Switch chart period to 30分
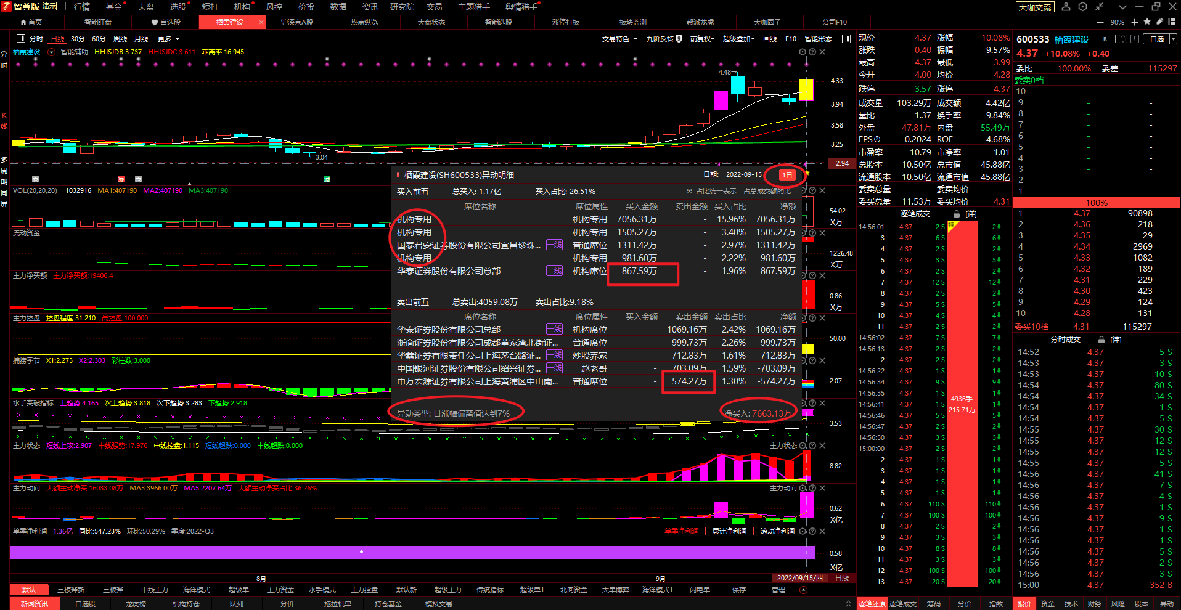The width and height of the screenshot is (1181, 610). point(78,39)
